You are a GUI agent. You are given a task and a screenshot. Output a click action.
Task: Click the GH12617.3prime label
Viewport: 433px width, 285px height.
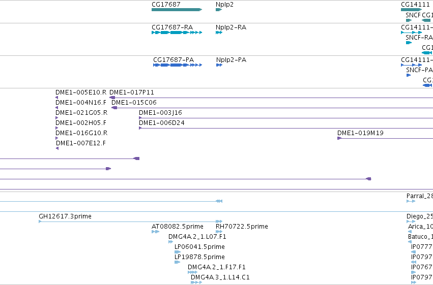[65, 216]
